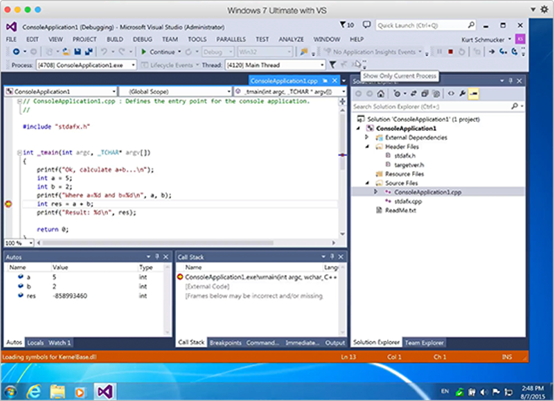The width and height of the screenshot is (554, 401).
Task: Click the Kurt Schmucker account name
Action: [483, 39]
